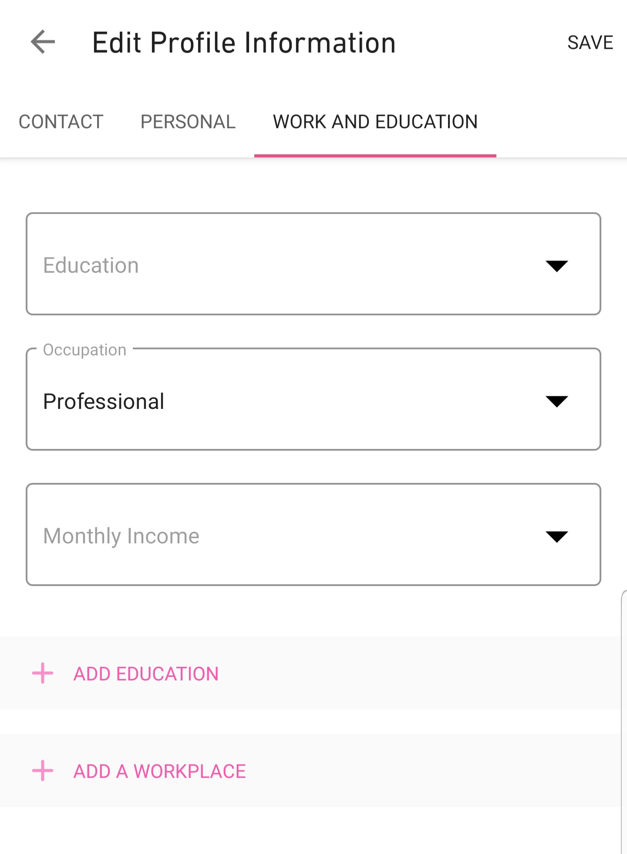Click the Education placeholder text
Viewport: 627px width, 854px height.
(91, 265)
